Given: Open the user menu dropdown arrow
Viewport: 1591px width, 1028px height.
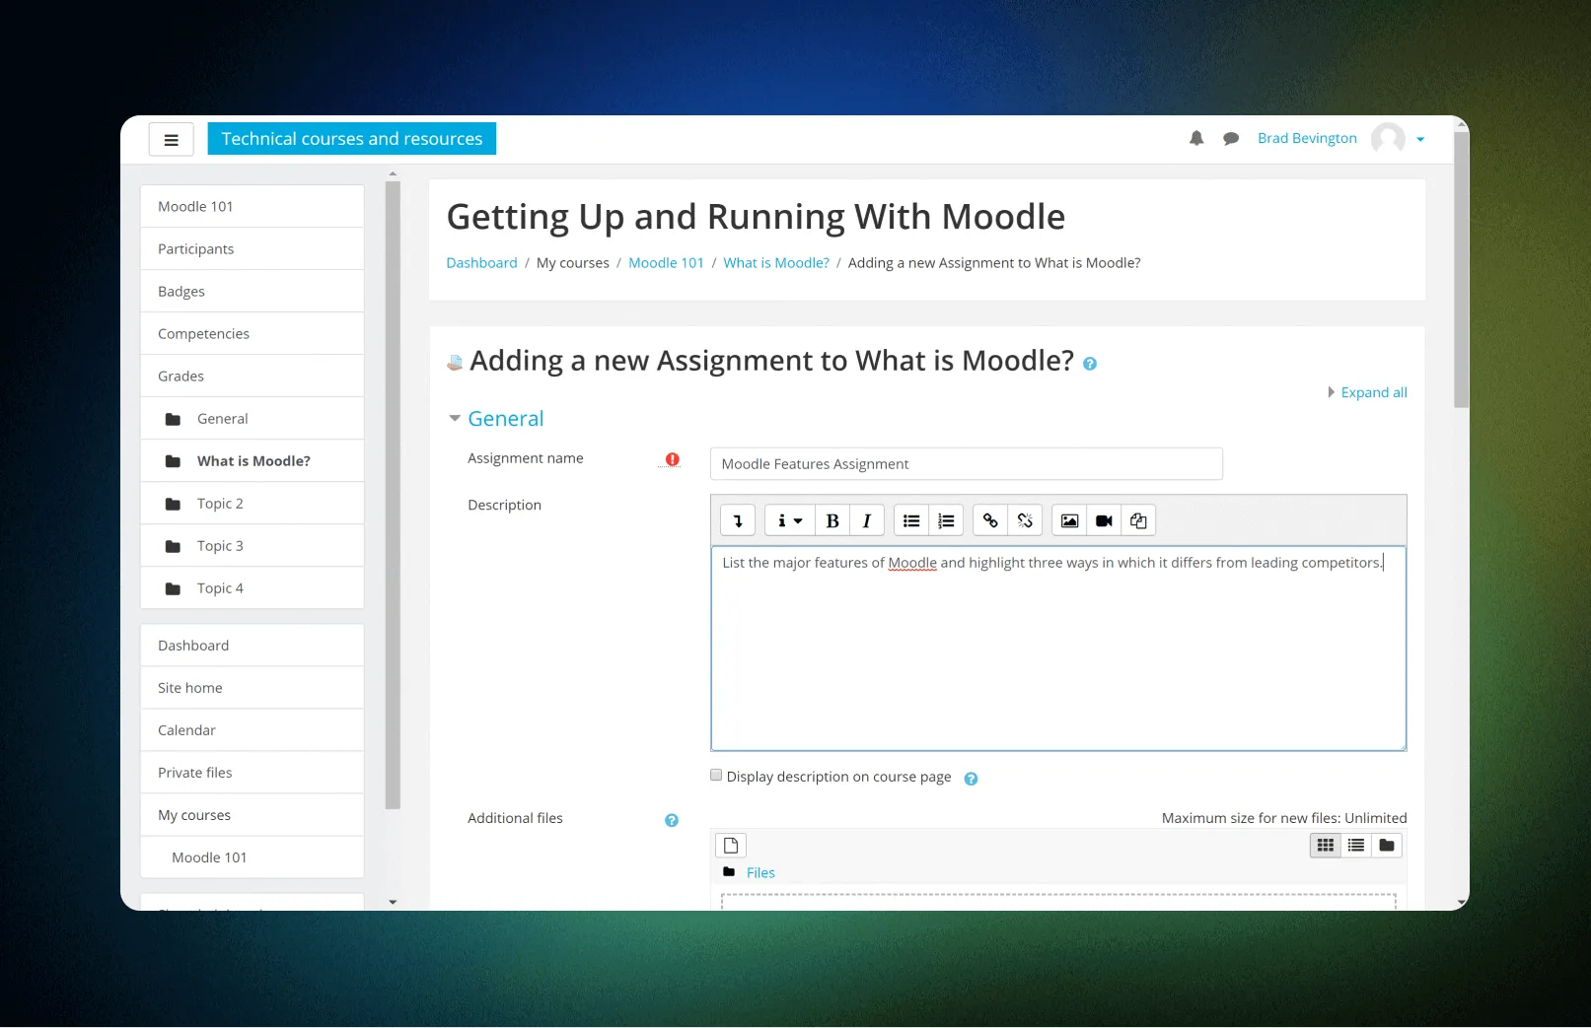Looking at the screenshot, I should (x=1420, y=139).
